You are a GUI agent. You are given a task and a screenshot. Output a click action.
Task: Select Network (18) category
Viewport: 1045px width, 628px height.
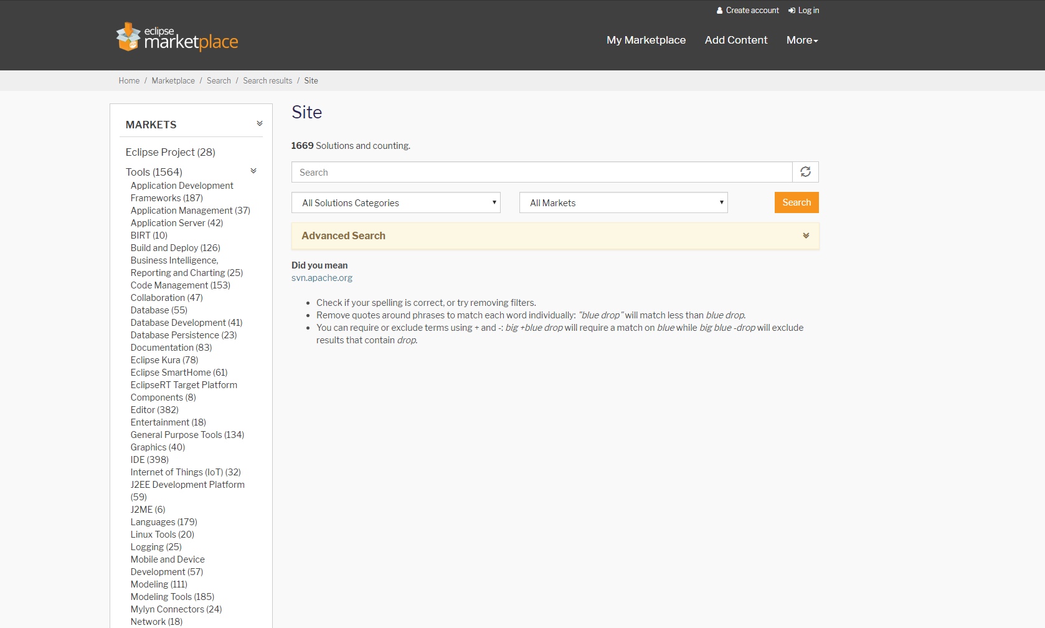157,622
